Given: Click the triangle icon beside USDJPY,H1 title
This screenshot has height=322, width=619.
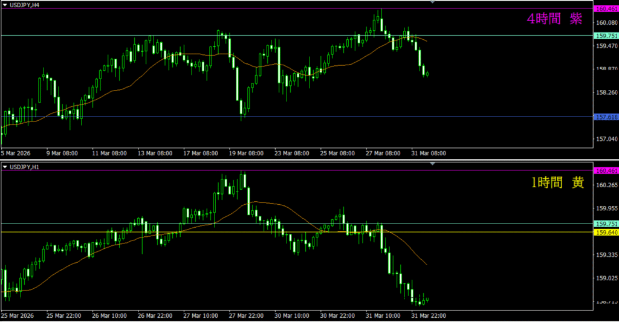Looking at the screenshot, I should pyautogui.click(x=5, y=166).
